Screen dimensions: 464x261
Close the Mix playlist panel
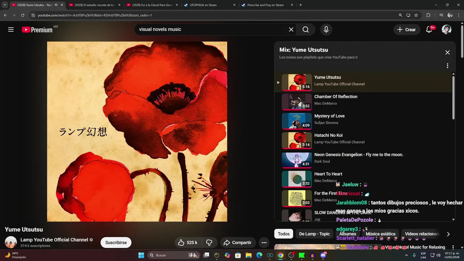click(x=447, y=53)
